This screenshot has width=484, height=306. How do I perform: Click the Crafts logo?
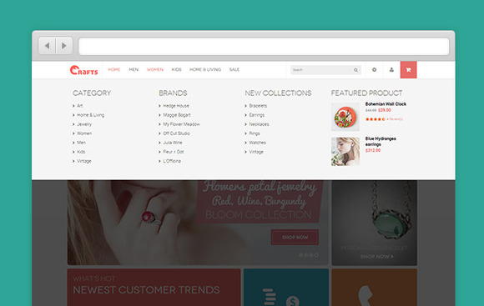tap(83, 70)
